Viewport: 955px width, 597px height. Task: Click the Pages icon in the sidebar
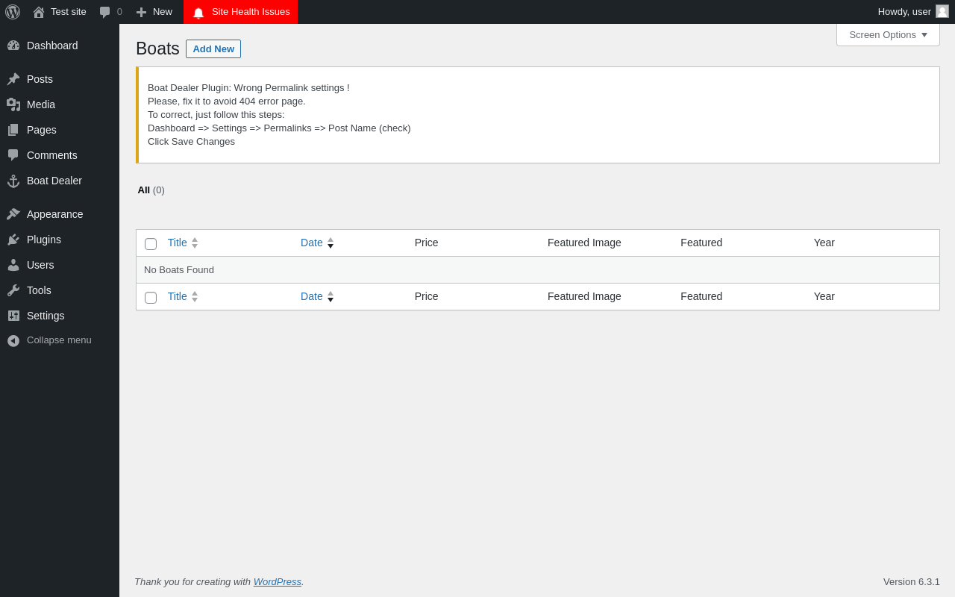click(13, 130)
